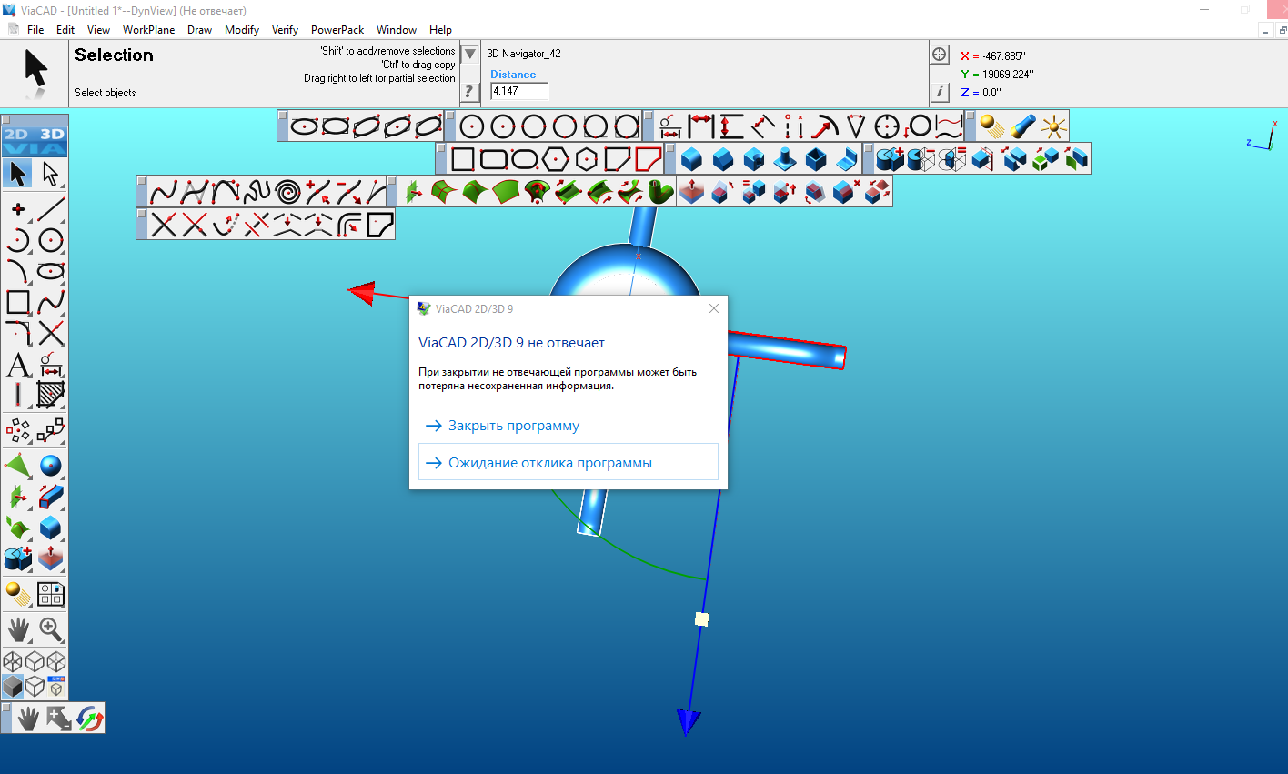
Task: Select the blue Sphere primitive in left palette
Action: pos(51,467)
